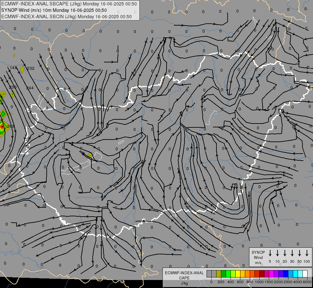
Task: Click the red-centered CAPE hotspot beside value 268
Action: click(x=2, y=127)
